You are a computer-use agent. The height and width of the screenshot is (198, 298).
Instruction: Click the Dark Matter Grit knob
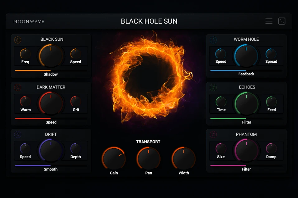tap(76, 101)
